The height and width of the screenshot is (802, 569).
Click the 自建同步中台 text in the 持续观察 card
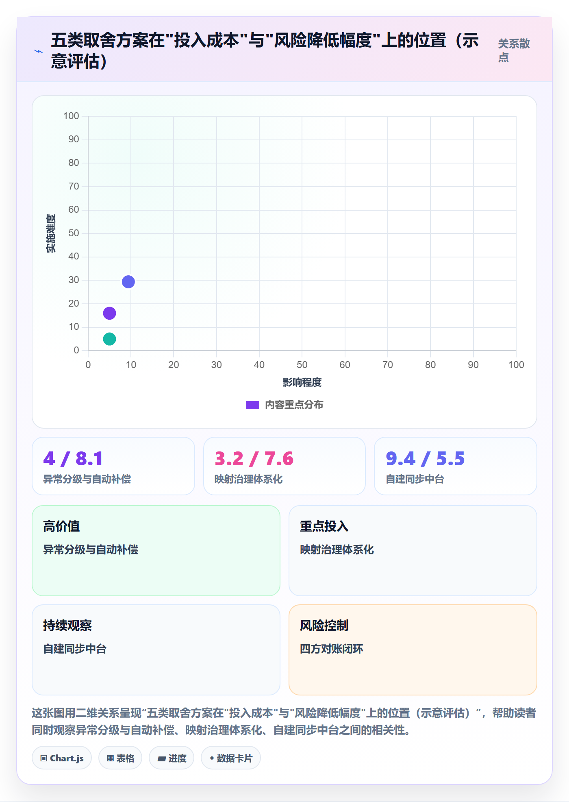tap(75, 649)
